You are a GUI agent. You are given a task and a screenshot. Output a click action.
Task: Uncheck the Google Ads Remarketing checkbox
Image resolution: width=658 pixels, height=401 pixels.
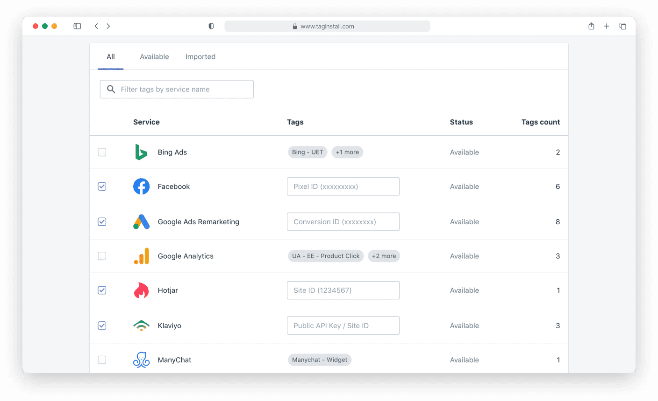coord(102,222)
